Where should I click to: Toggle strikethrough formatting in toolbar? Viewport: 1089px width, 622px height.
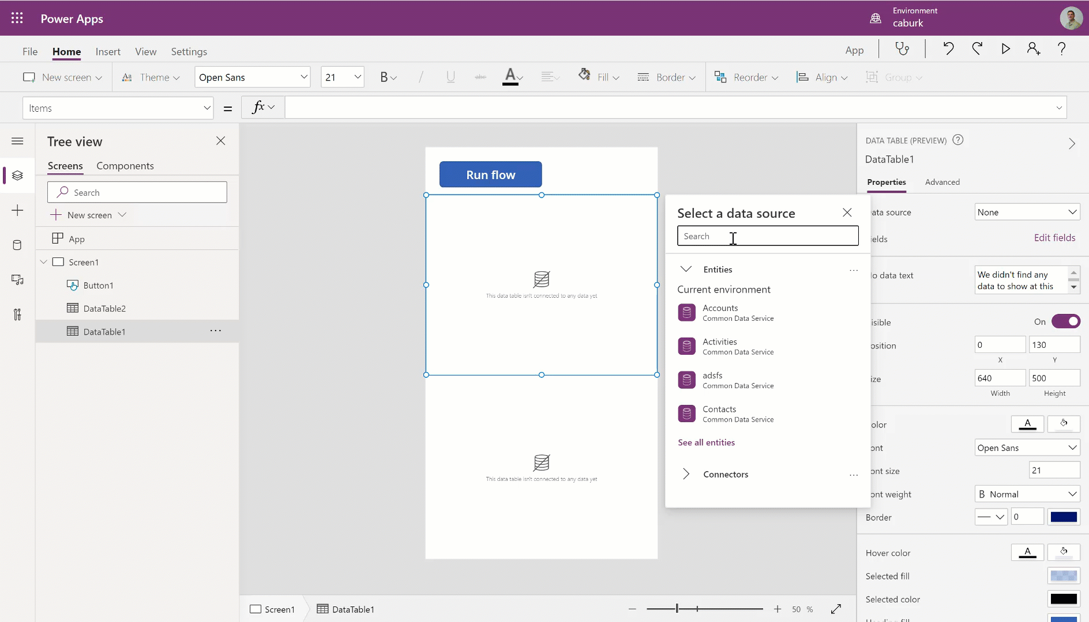480,77
